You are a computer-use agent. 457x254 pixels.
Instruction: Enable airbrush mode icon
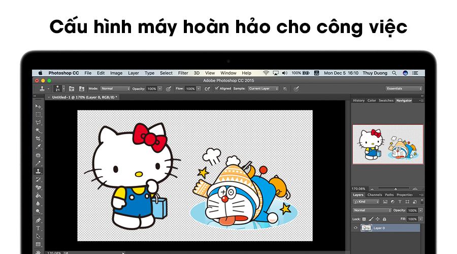tap(207, 89)
